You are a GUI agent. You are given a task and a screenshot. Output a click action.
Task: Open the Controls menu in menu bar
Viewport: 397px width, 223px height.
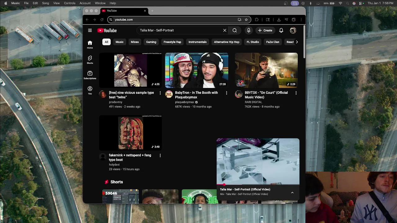pyautogui.click(x=69, y=3)
